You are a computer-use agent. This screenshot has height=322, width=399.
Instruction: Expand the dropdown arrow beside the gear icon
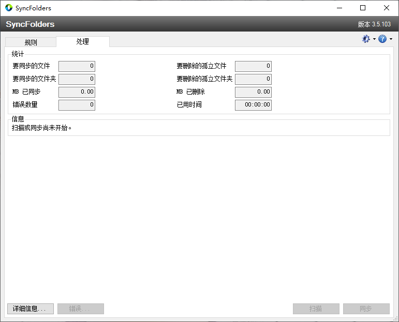(x=374, y=39)
